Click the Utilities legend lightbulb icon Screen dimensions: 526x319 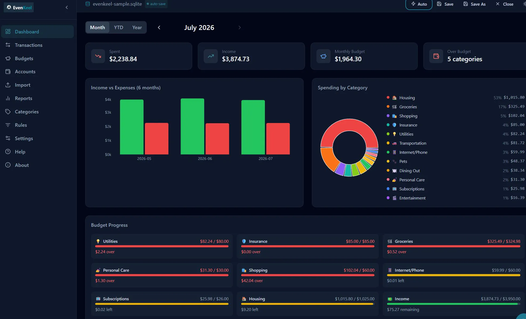pos(394,134)
